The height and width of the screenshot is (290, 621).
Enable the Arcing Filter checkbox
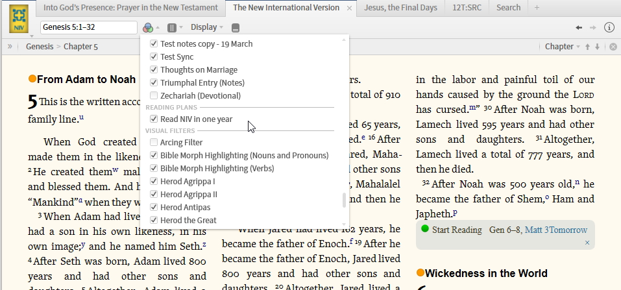coord(154,142)
